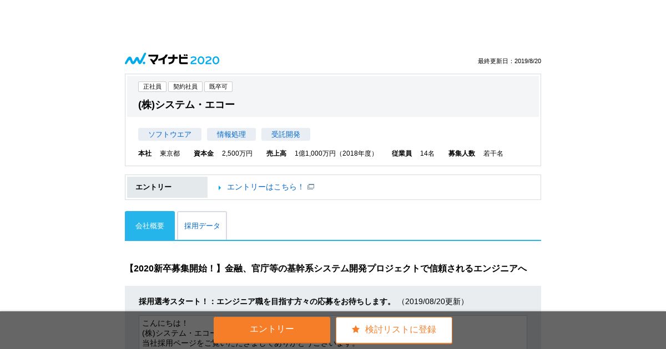The height and width of the screenshot is (349, 666).
Task: Click the star icon on 検討リストに登録
Action: [x=356, y=330]
